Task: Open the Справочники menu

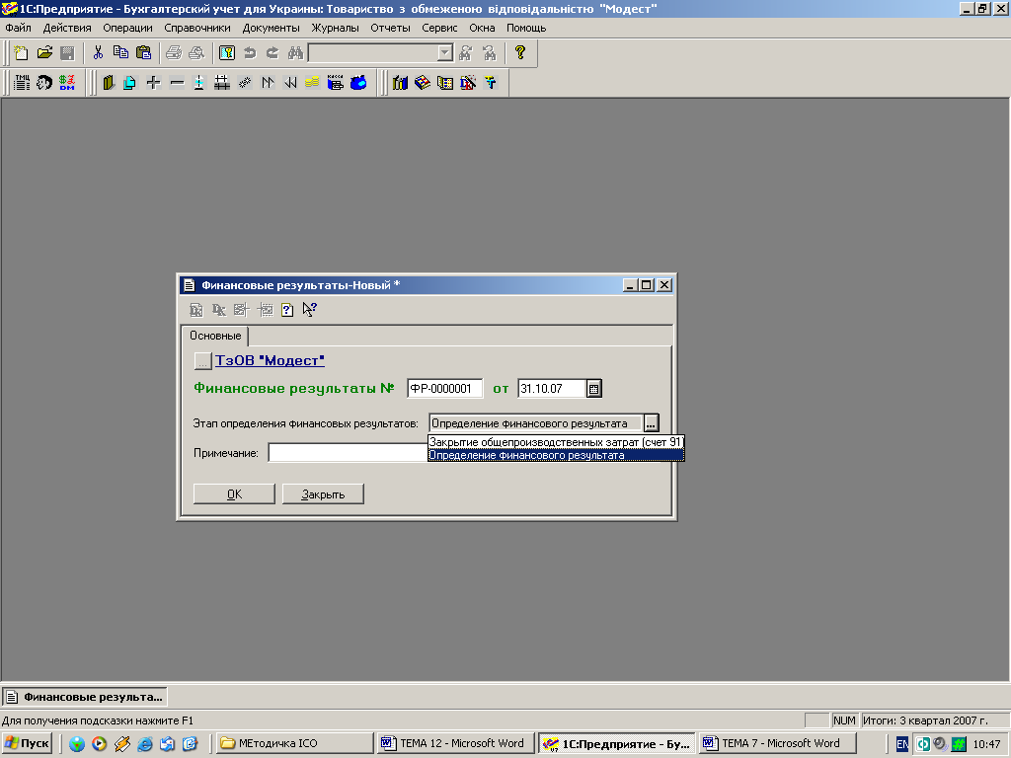Action: 197,28
